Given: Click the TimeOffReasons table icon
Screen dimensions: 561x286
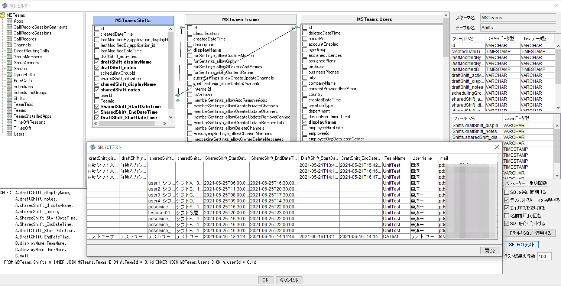Looking at the screenshot, I should click(x=9, y=122).
